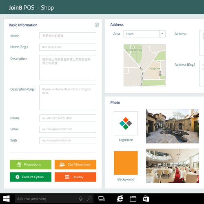Click the map preview in Address
The width and height of the screenshot is (204, 204).
tap(144, 65)
